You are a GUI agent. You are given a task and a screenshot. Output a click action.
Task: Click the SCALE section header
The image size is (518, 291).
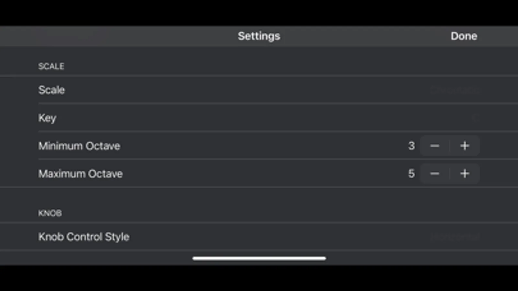pyautogui.click(x=51, y=66)
